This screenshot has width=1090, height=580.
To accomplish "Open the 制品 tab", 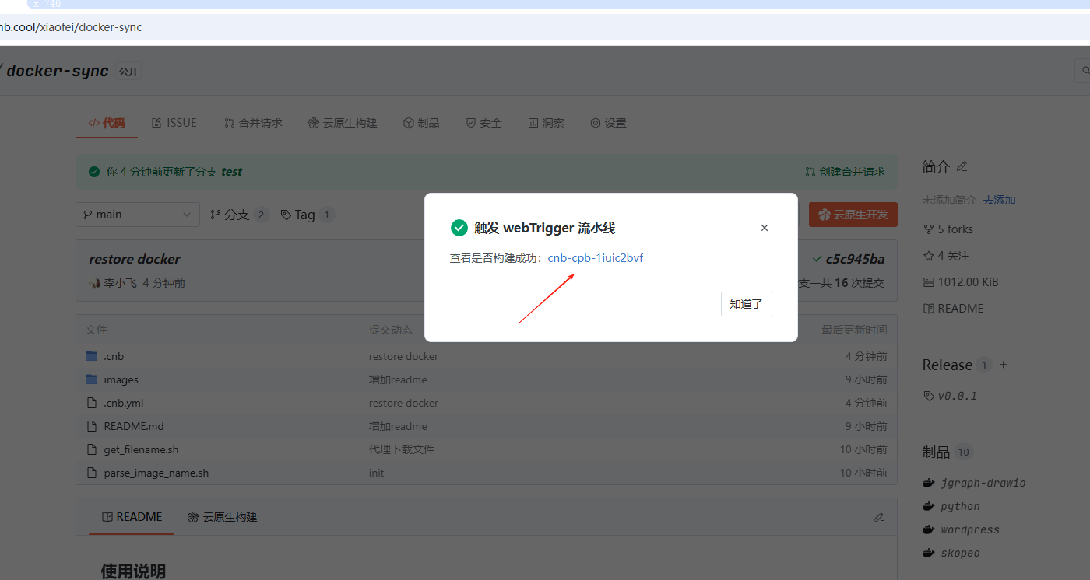I will coord(421,123).
